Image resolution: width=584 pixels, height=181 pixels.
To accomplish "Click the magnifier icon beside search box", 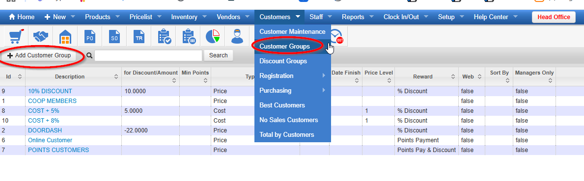I will [89, 55].
